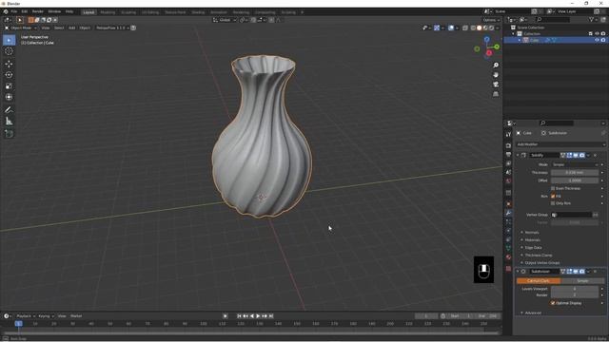Select the Cursor tool in the toolbar

pos(9,51)
